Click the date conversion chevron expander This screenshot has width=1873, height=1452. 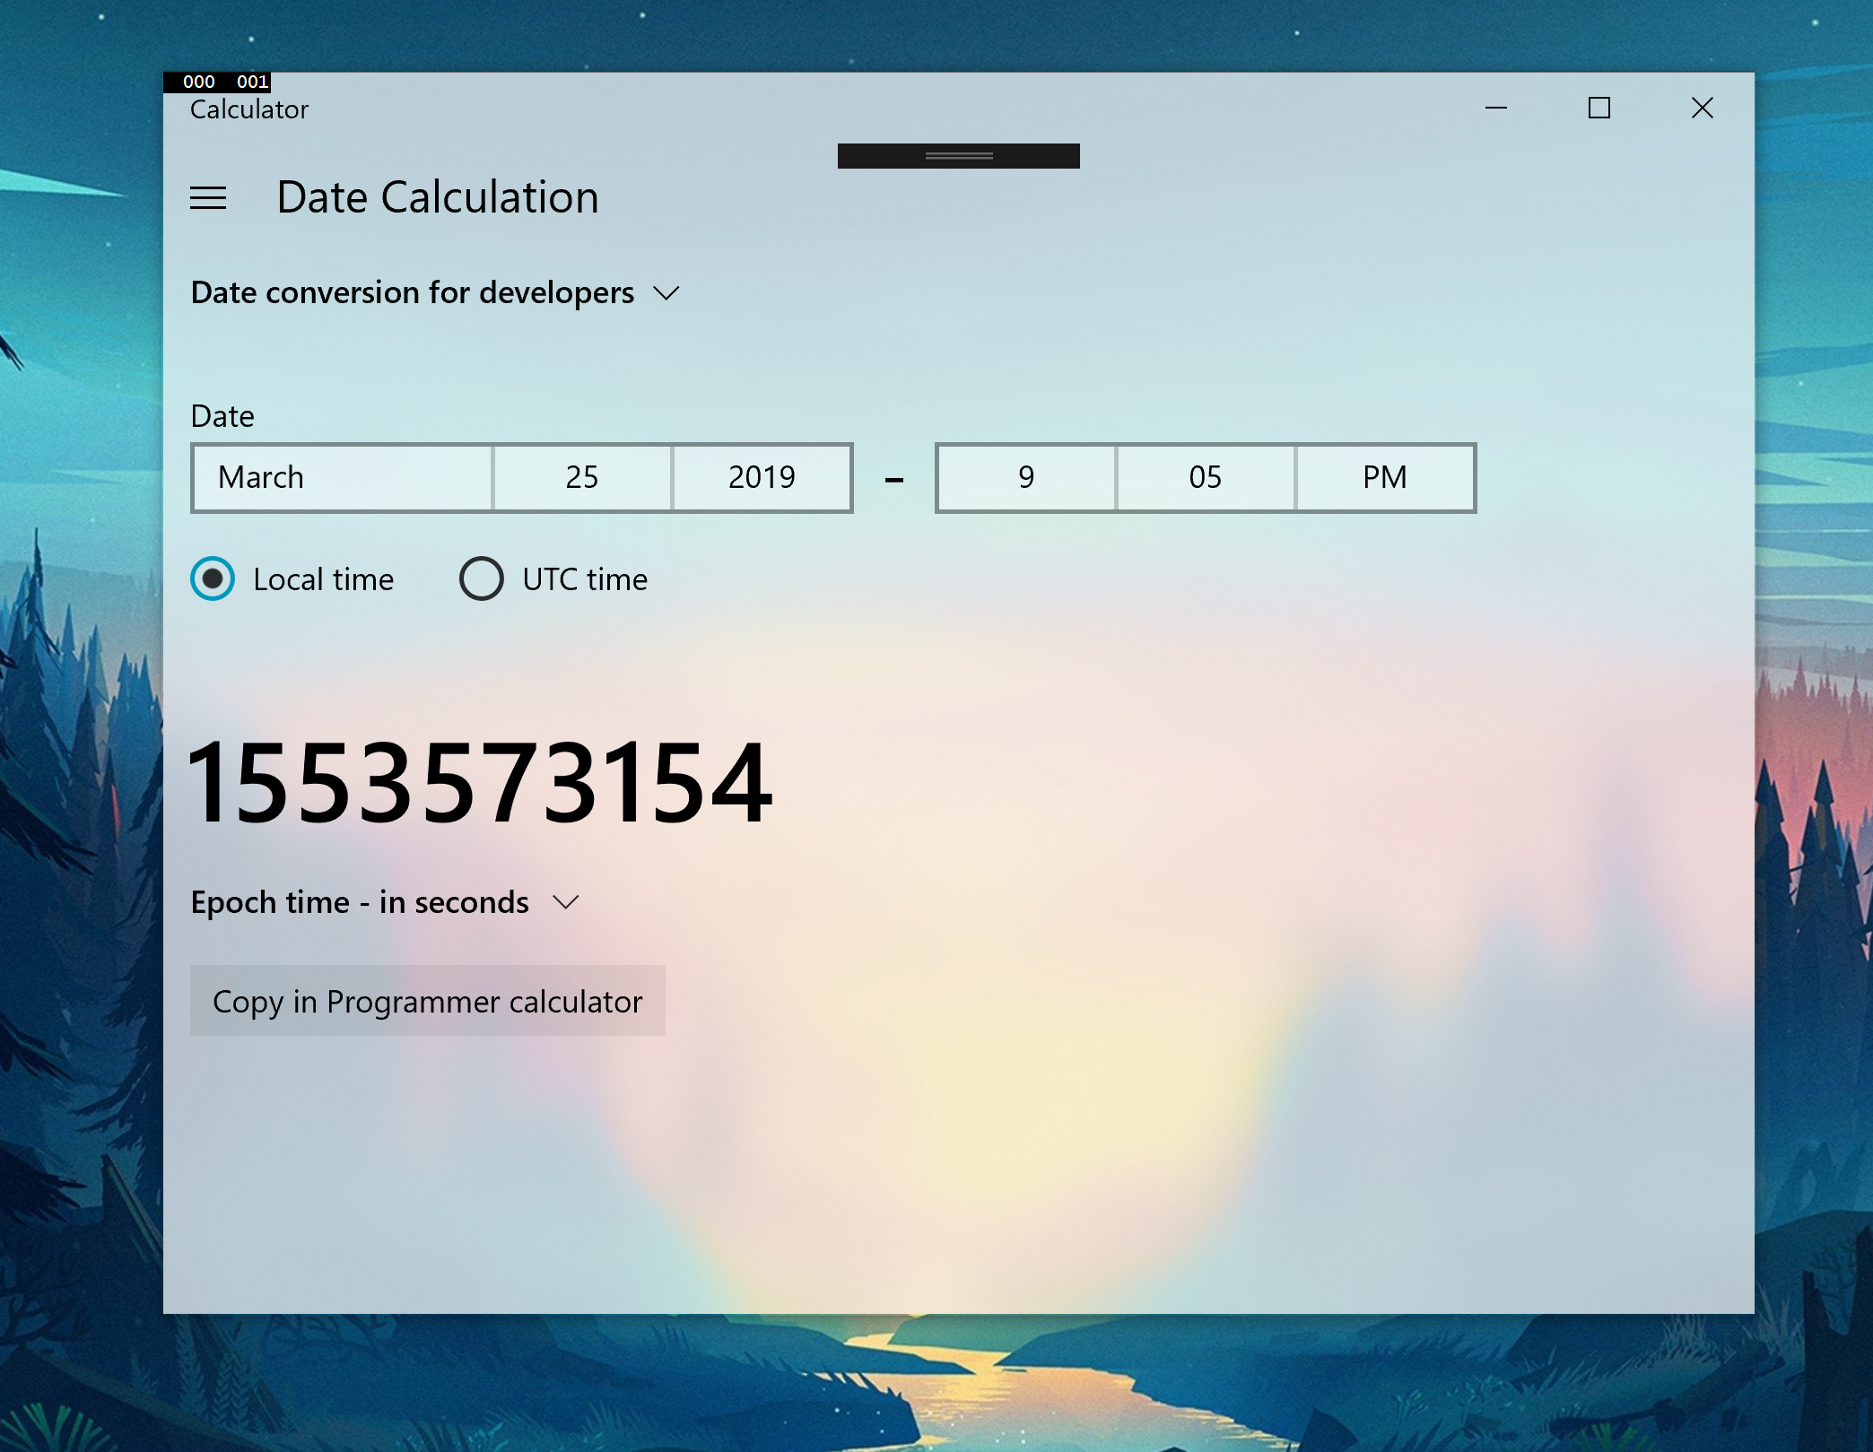tap(665, 291)
